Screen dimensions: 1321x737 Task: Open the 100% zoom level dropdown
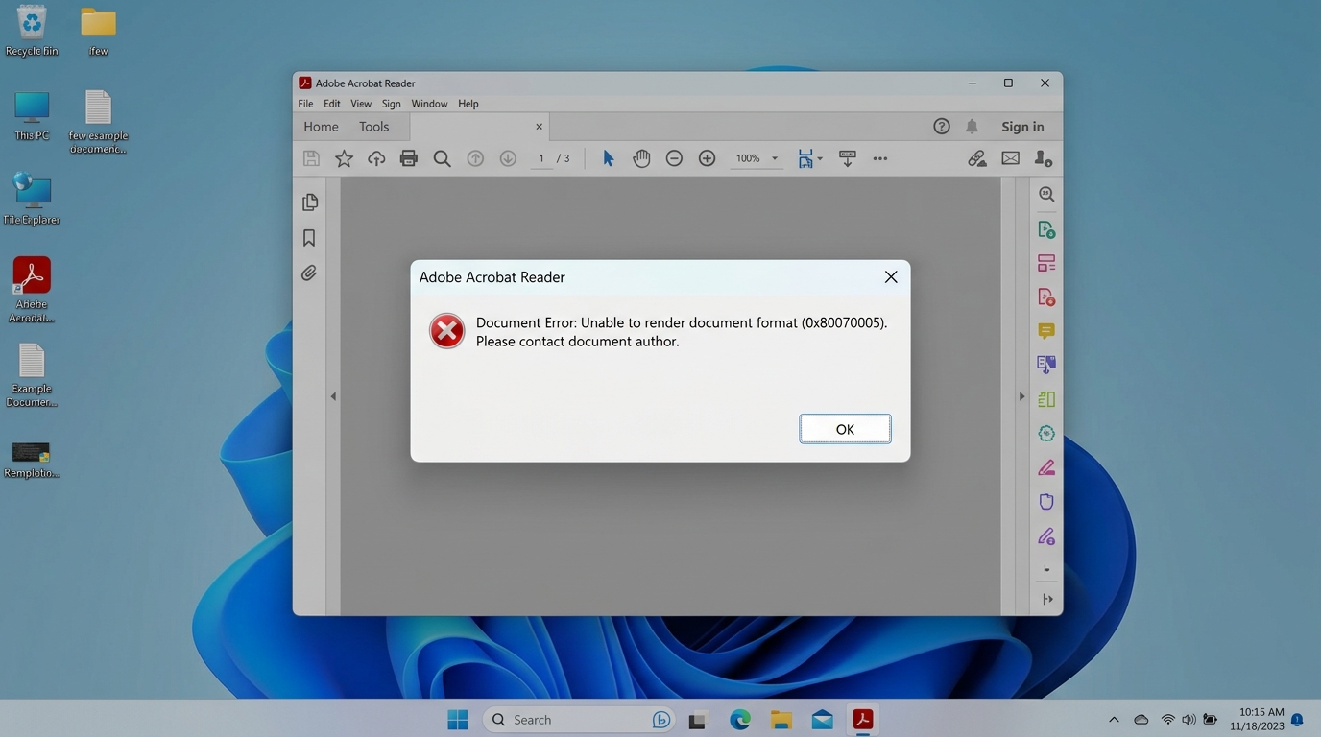click(757, 158)
